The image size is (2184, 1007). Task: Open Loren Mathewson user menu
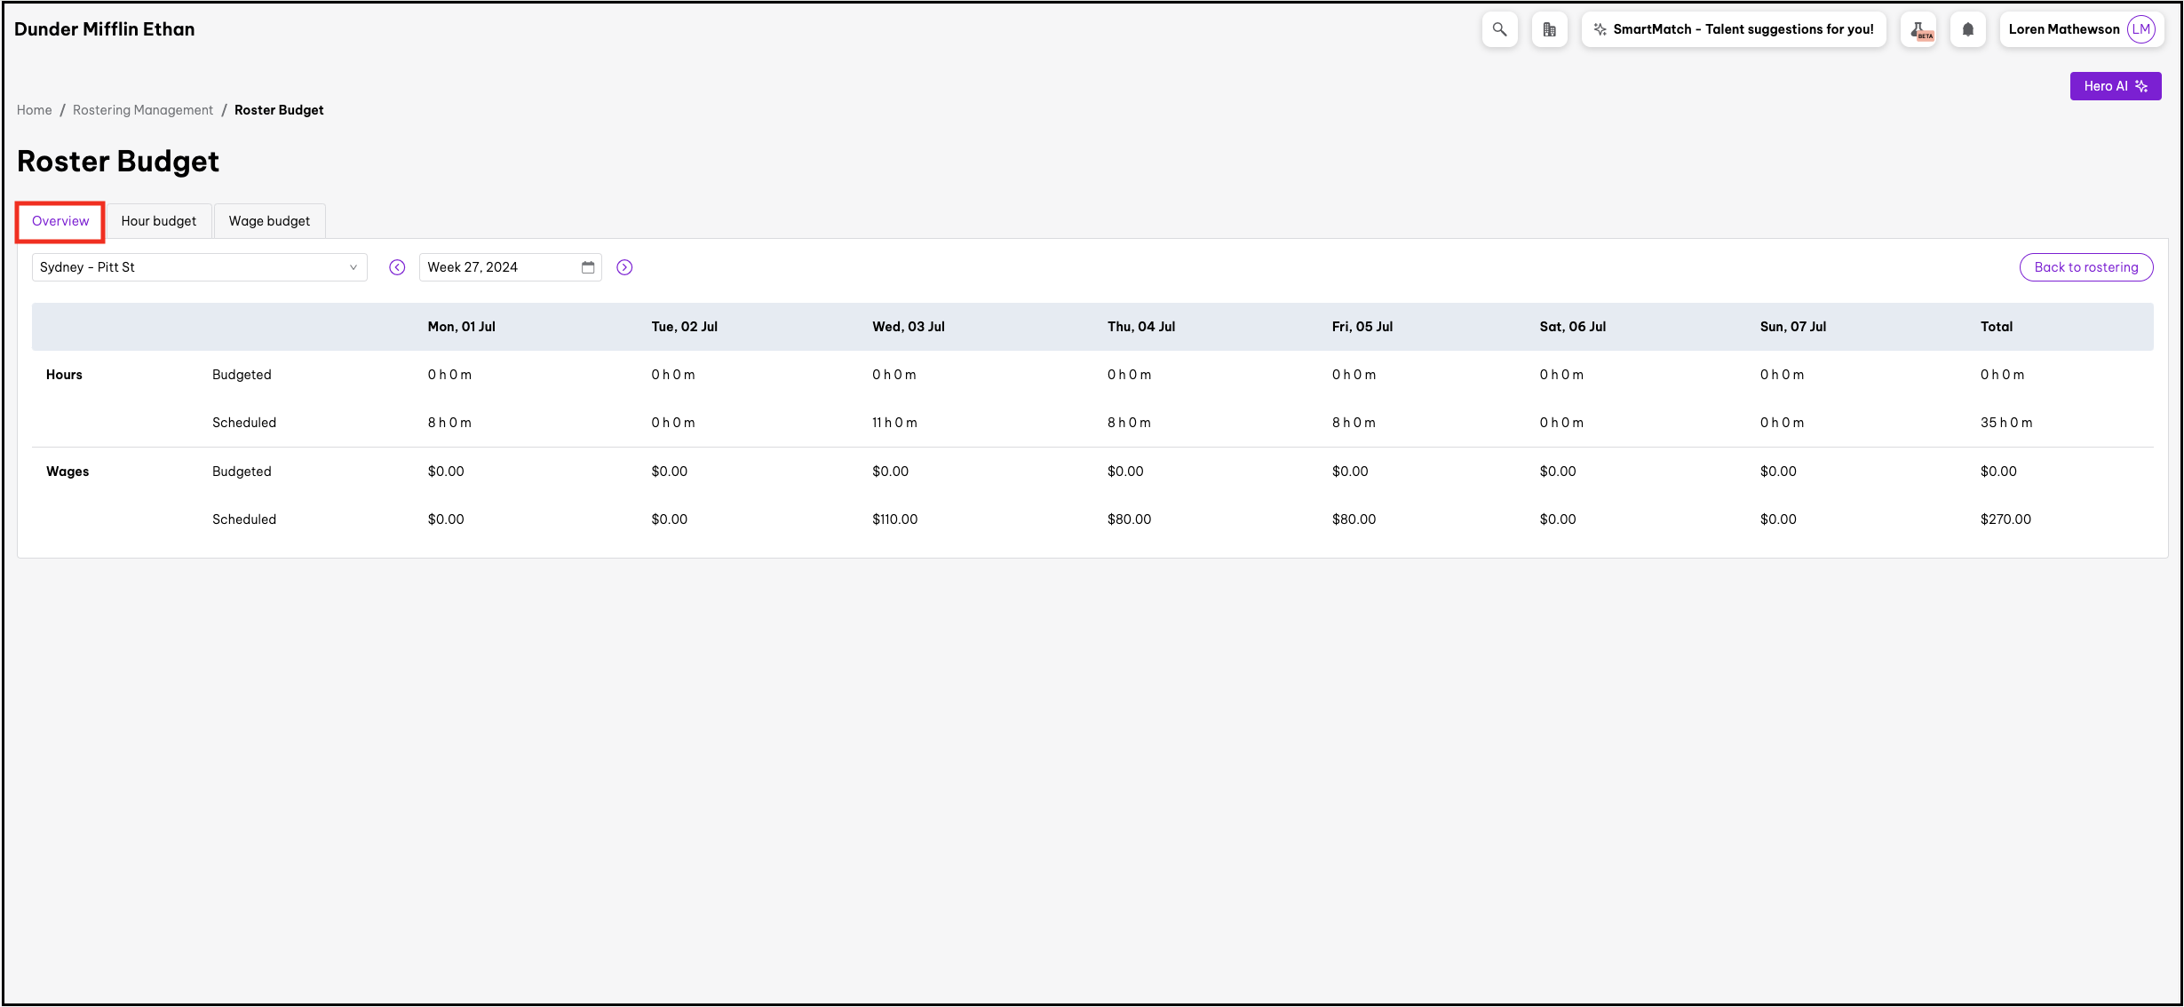(2063, 29)
